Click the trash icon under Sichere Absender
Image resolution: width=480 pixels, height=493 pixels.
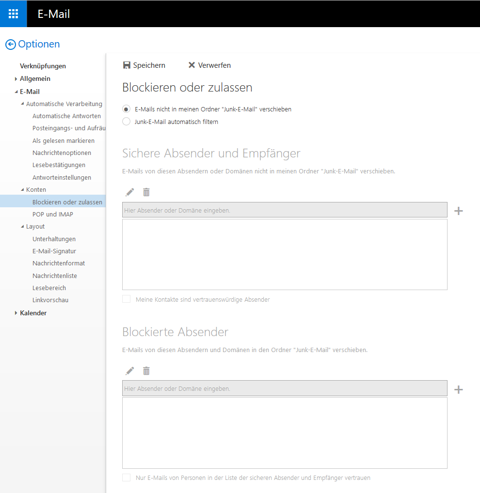[x=146, y=192]
